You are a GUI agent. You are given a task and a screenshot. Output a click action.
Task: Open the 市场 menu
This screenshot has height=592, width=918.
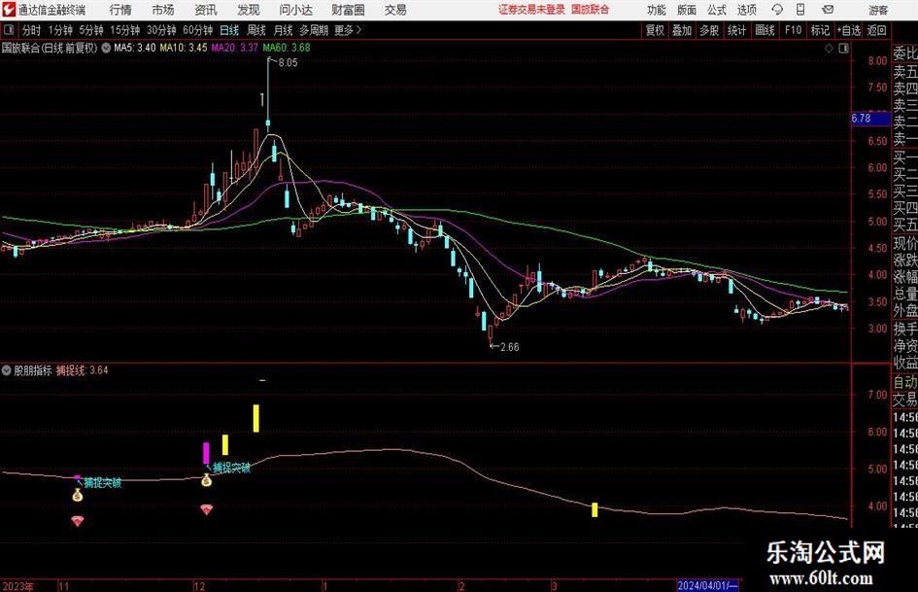click(x=163, y=10)
